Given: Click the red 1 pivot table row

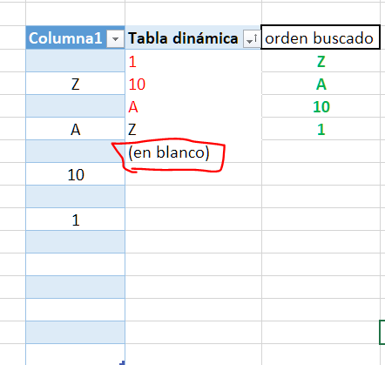Looking at the screenshot, I should point(193,61).
